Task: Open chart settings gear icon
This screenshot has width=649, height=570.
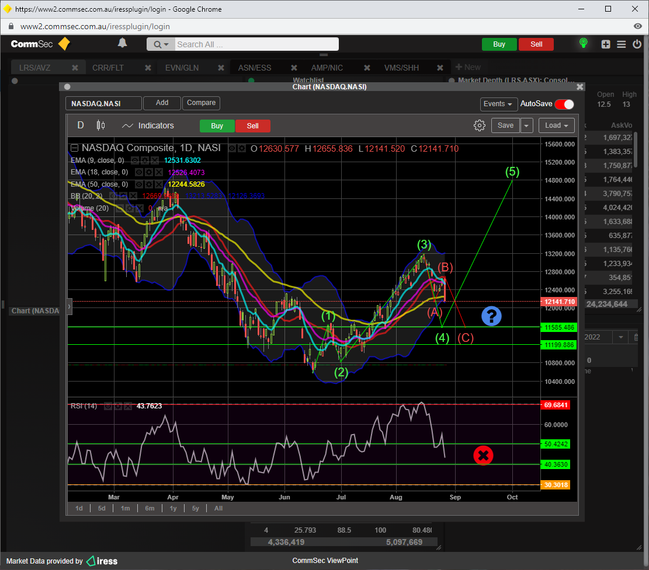Action: [479, 125]
